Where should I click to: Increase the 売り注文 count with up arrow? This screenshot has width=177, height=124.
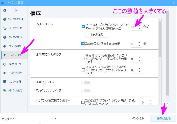coord(140,68)
